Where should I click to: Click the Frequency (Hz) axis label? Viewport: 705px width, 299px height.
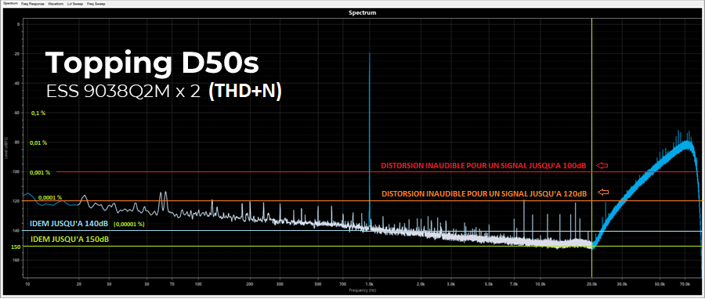(x=362, y=291)
